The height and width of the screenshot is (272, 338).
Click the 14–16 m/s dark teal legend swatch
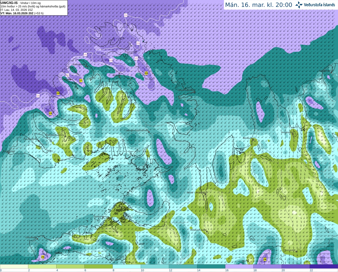211,266
